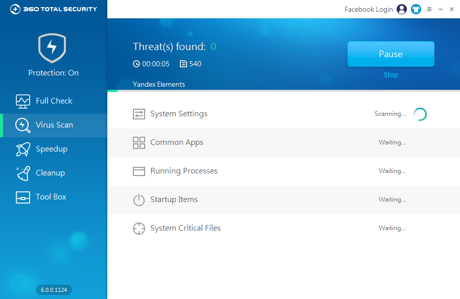The image size is (460, 299).
Task: Click the Running Processes window icon
Action: (139, 171)
